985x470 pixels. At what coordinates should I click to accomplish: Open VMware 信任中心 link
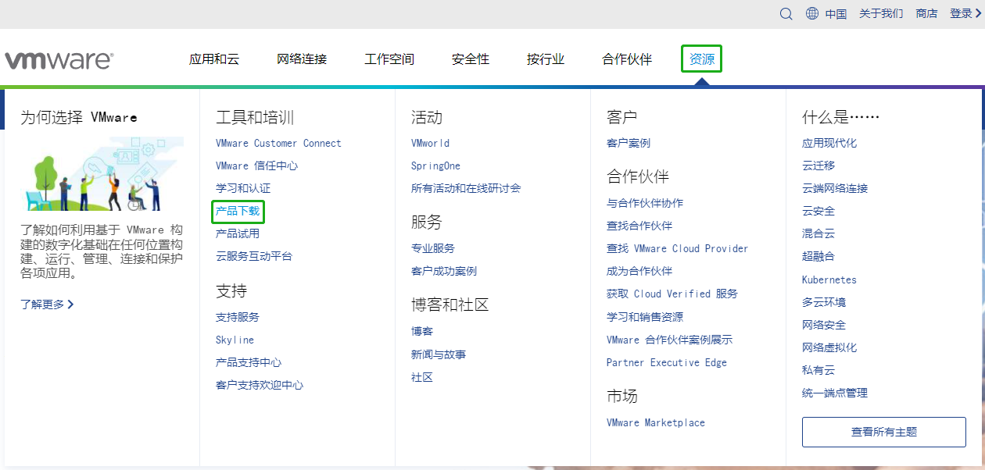tap(256, 166)
